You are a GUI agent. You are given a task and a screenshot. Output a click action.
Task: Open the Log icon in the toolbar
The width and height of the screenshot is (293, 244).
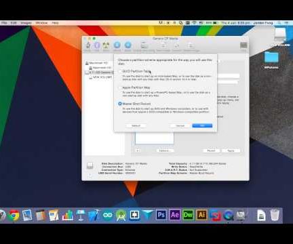pyautogui.click(x=243, y=45)
